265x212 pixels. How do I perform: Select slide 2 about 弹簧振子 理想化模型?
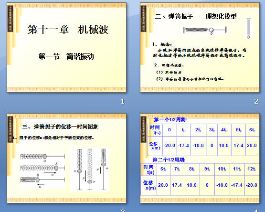point(200,47)
